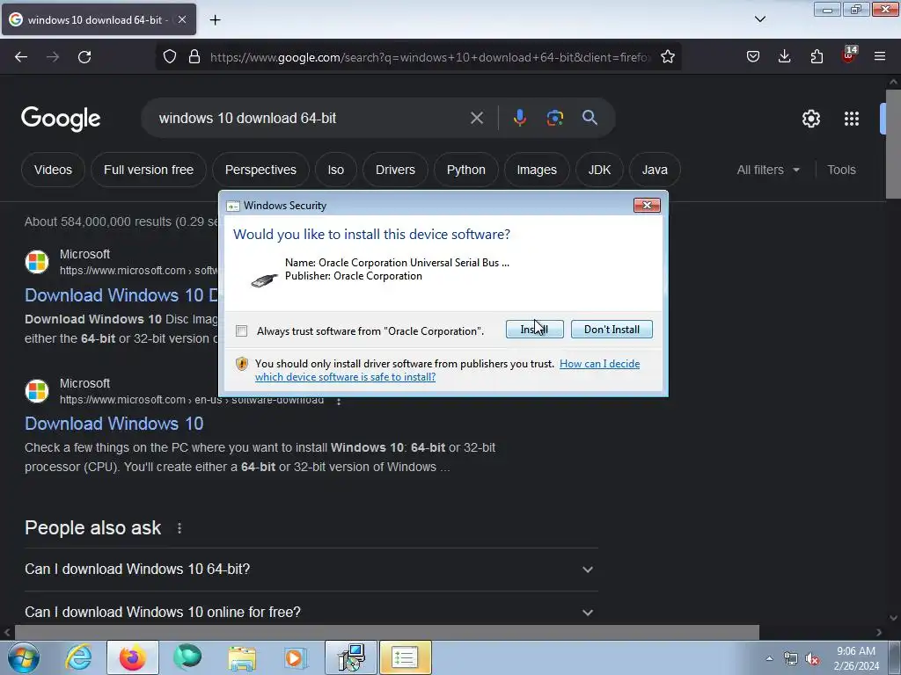This screenshot has height=675, width=901.
Task: Show hidden system tray icons
Action: click(x=769, y=659)
